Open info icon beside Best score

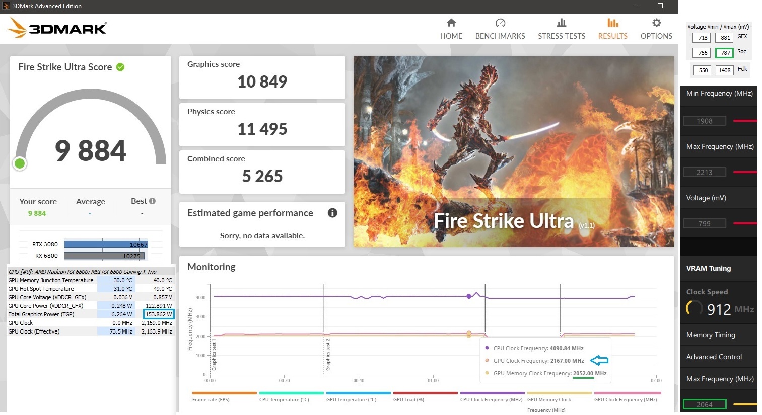pos(152,201)
